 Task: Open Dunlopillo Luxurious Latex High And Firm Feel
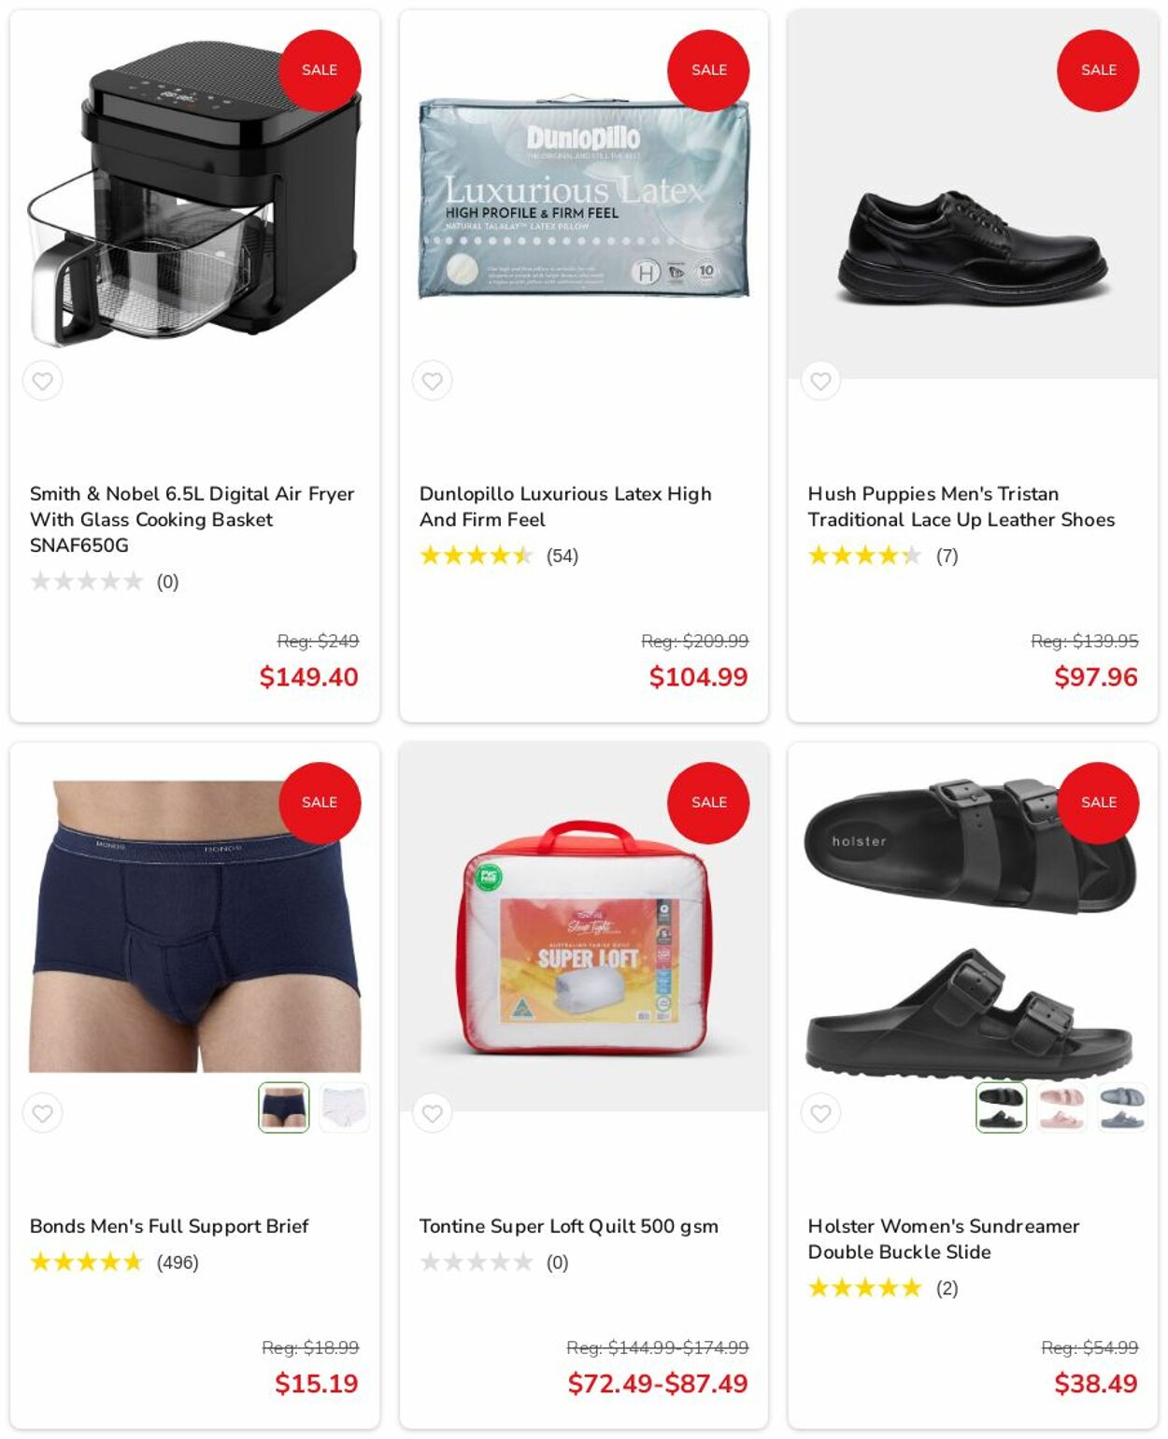[x=565, y=506]
